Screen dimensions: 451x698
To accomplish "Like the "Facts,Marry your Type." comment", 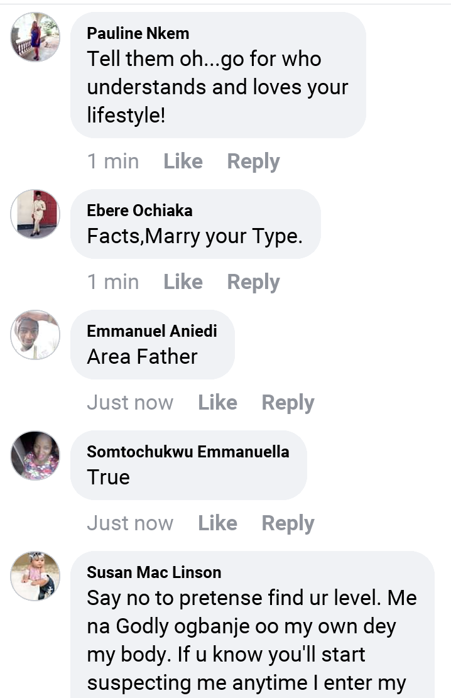I will click(183, 282).
